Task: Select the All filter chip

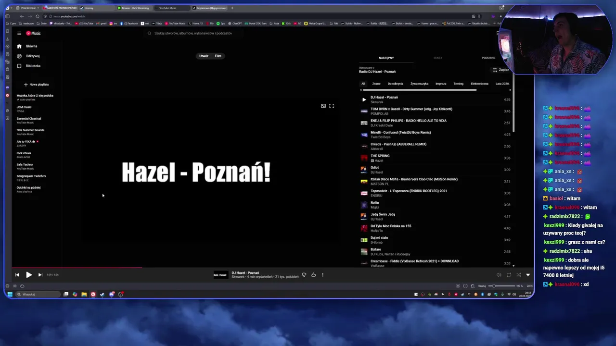Action: pos(363,84)
